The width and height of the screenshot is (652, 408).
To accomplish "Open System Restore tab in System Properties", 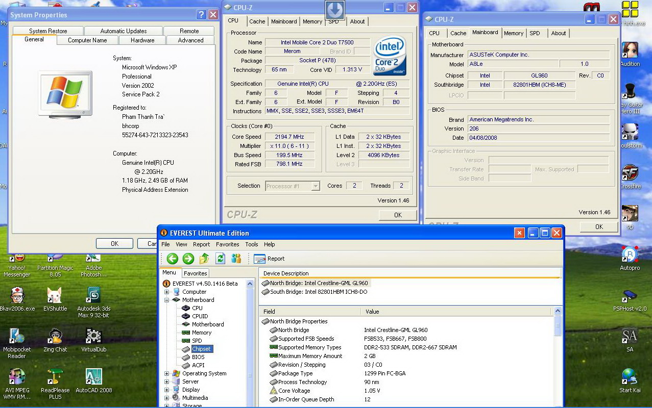I will click(48, 31).
